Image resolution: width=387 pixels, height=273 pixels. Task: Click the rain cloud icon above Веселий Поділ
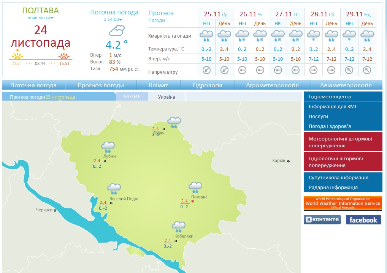point(114,188)
